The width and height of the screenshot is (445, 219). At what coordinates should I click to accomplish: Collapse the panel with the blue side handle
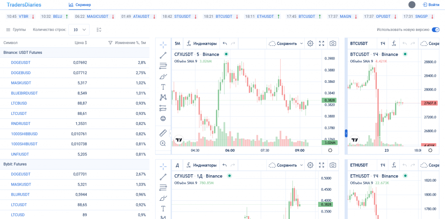[x=346, y=133]
